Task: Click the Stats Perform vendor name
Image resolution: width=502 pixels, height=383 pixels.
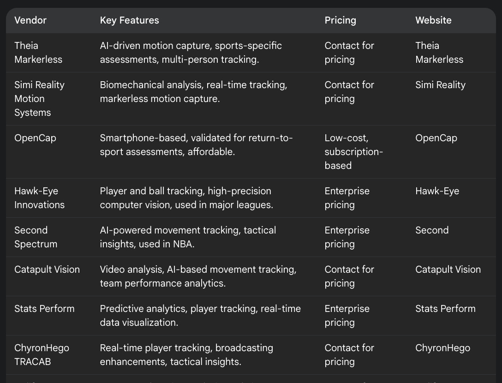Action: tap(44, 309)
